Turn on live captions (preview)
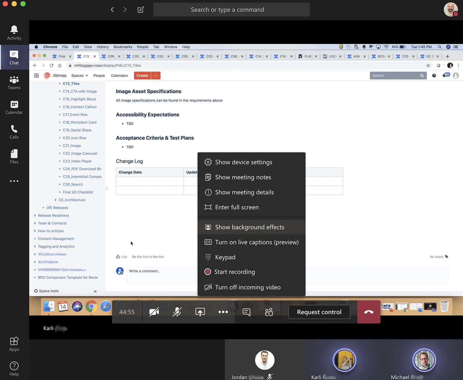463x380 pixels. 251,242
